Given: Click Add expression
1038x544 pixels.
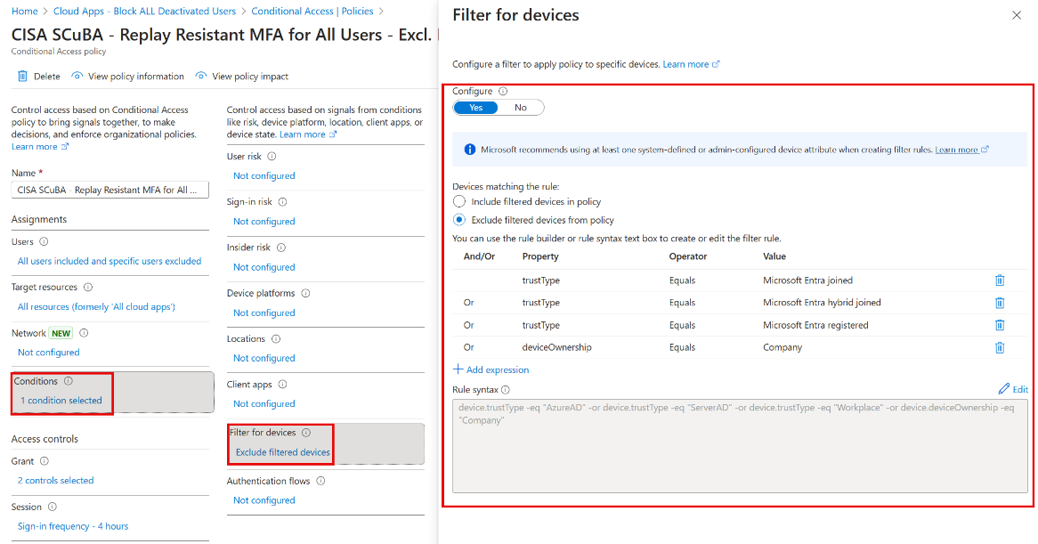Looking at the screenshot, I should (x=491, y=369).
